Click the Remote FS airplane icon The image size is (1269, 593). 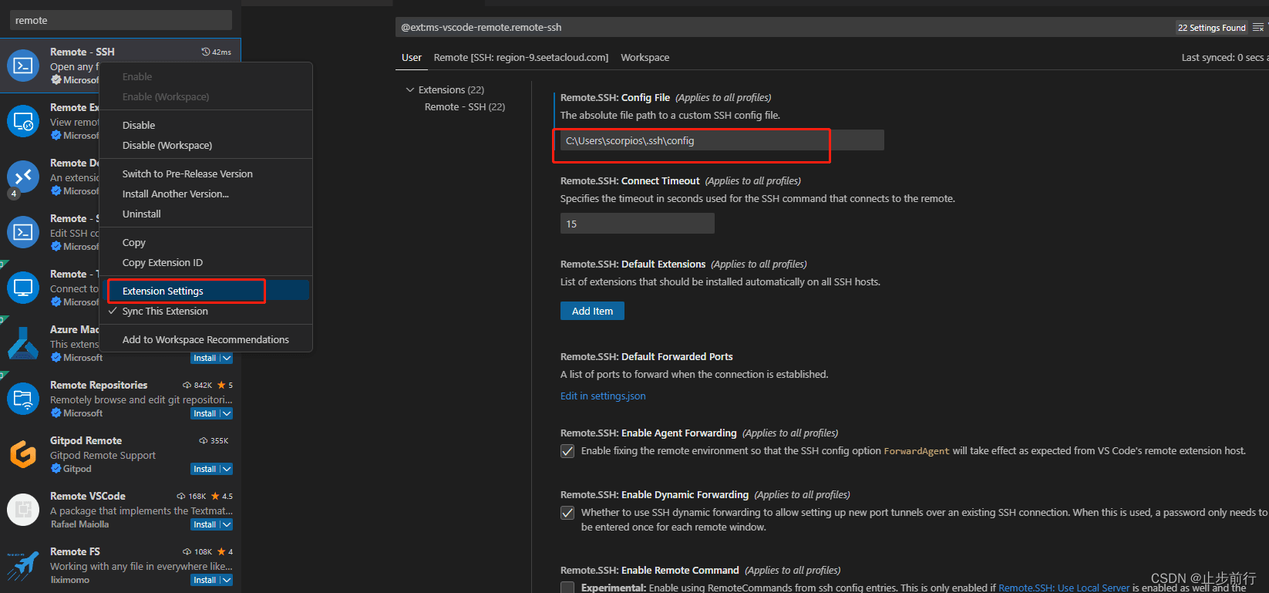click(x=23, y=565)
